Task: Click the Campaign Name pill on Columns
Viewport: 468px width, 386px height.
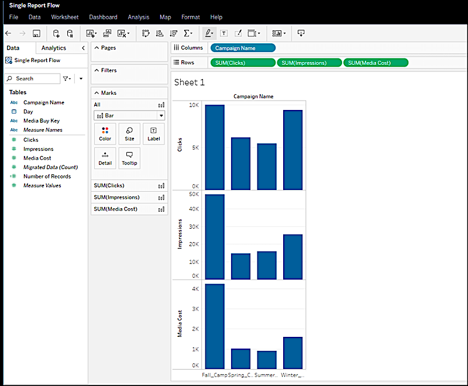Action: 243,48
